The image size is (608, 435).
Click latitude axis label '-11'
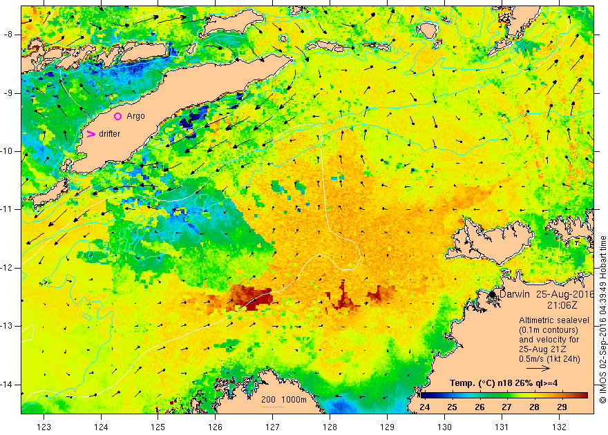7,209
